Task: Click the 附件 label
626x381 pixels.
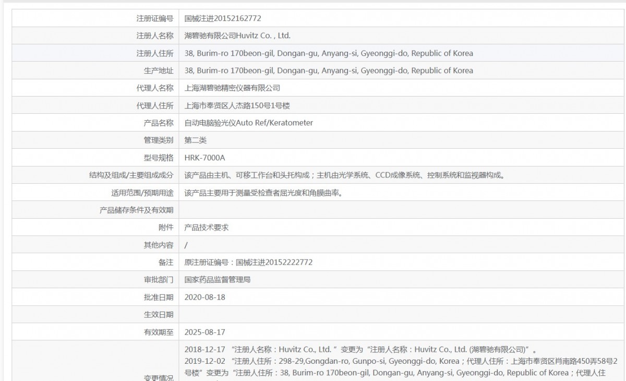Action: [166, 228]
